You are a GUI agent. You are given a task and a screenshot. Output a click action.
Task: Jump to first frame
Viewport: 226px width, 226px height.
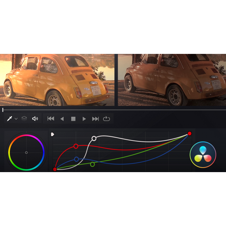coord(51,119)
